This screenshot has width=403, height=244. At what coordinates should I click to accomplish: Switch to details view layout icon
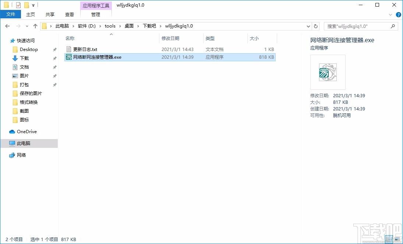390,240
